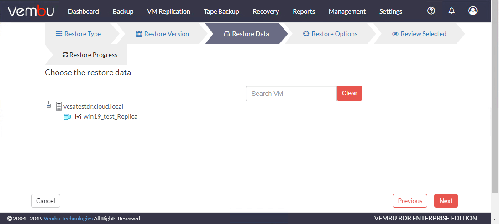Open the help question mark icon

[431, 11]
